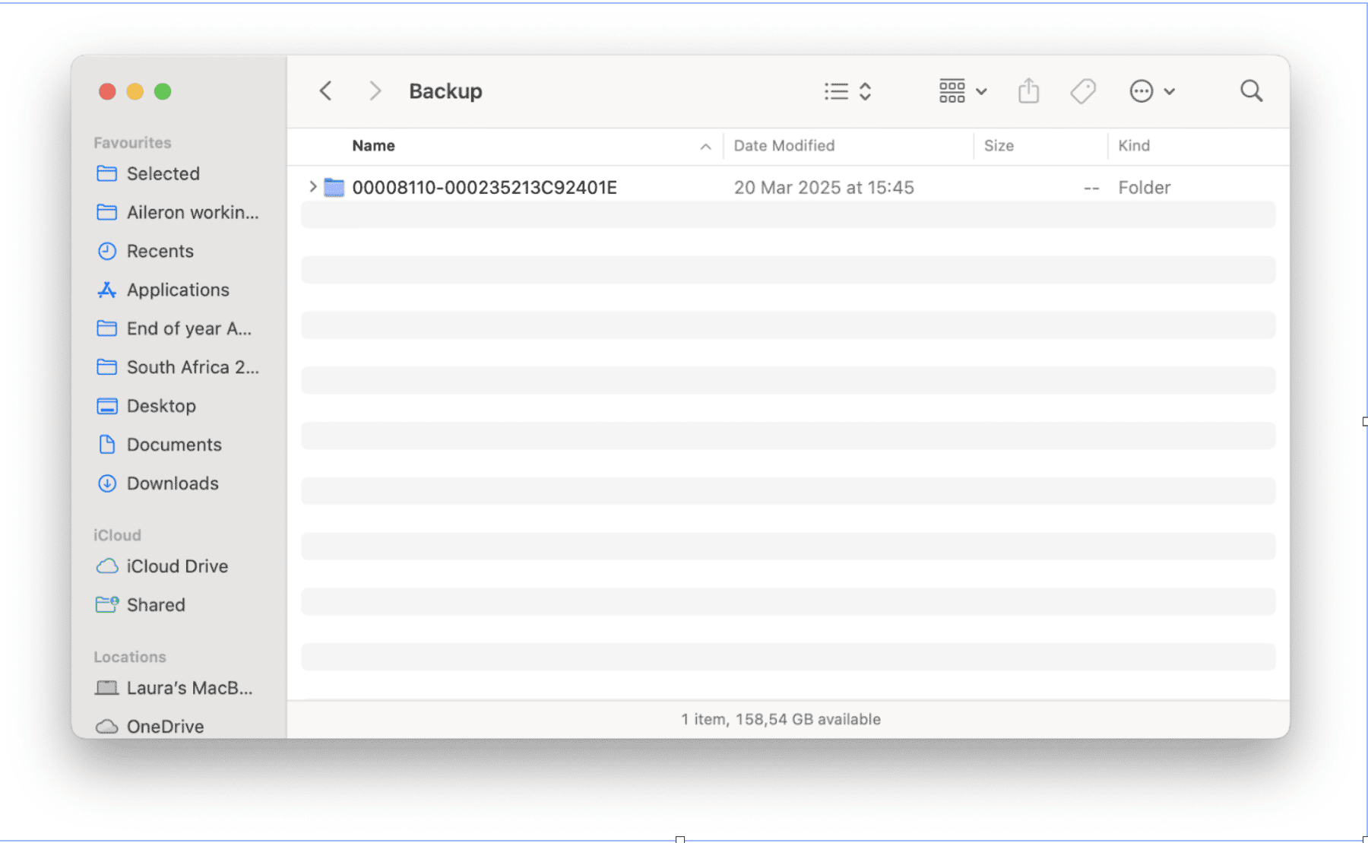Screen dimensions: 1368x843
Task: Open the Share button in toolbar
Action: tap(1028, 91)
